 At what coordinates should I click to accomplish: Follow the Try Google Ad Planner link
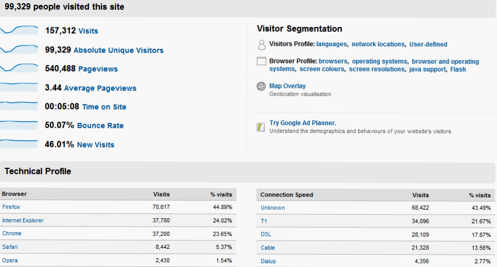pyautogui.click(x=303, y=123)
